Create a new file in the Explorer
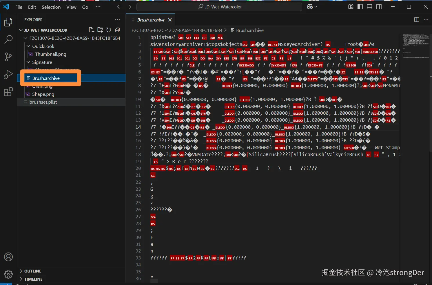Screen dimensions: 432x285 91,30
